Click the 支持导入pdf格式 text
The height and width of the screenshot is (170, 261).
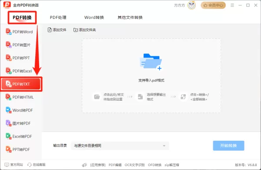point(151,80)
